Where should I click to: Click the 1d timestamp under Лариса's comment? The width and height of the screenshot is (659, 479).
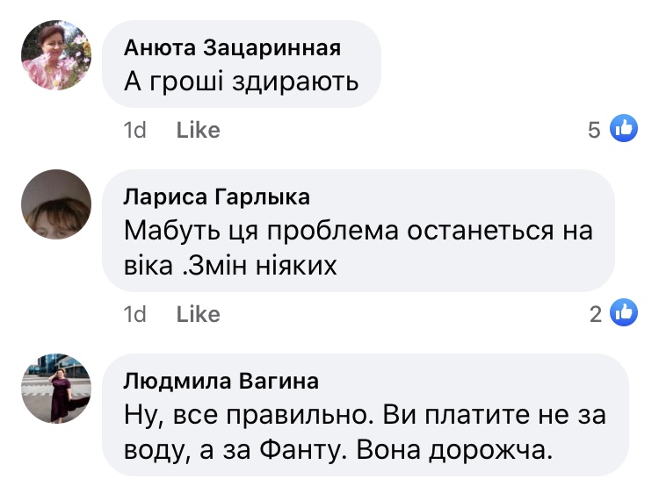point(135,314)
